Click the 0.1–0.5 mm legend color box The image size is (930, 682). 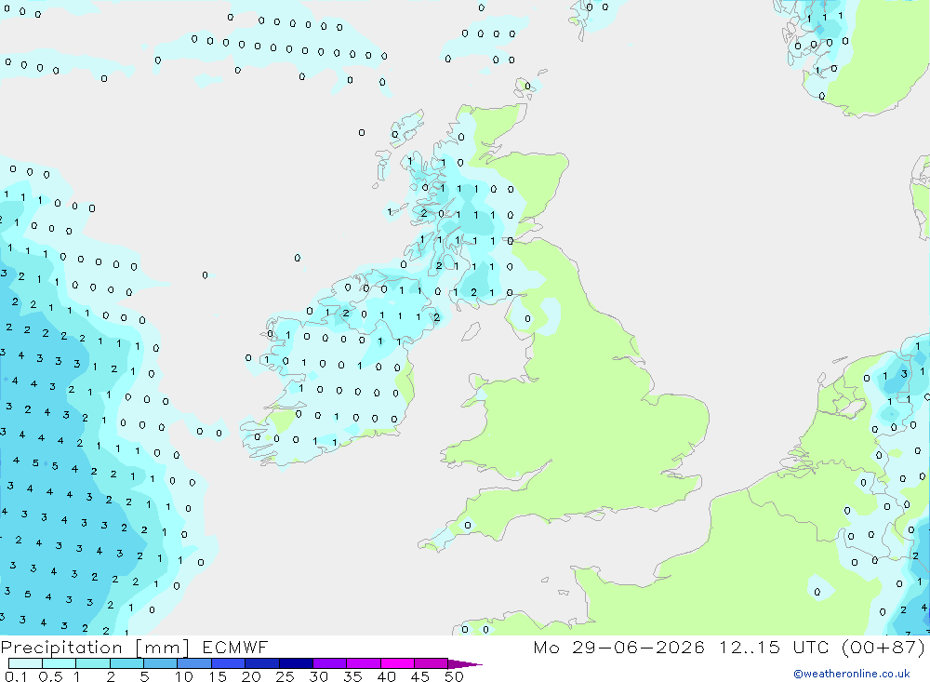pos(25,663)
